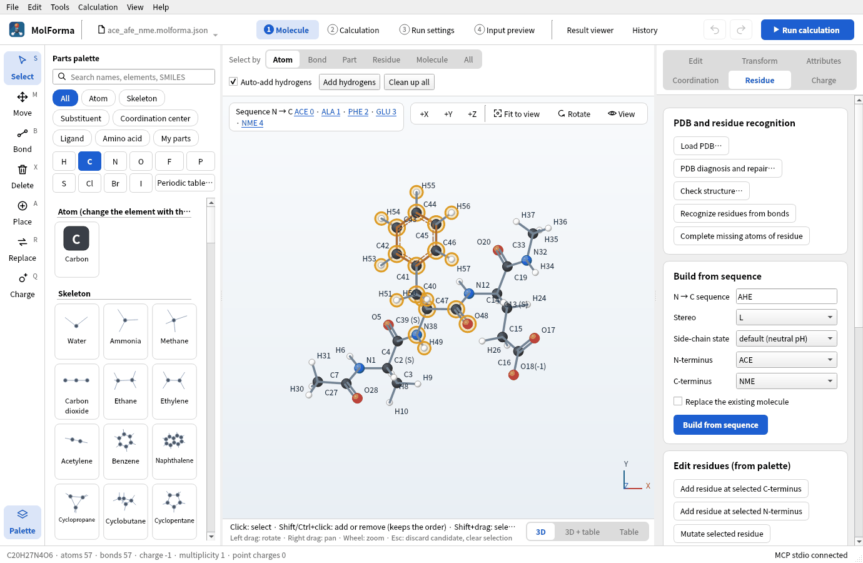This screenshot has width=863, height=563.
Task: Activate the Charge tool
Action: [x=23, y=285]
